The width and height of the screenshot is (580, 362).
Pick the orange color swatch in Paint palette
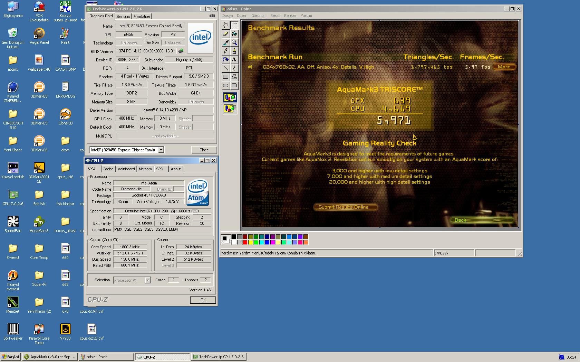point(306,242)
